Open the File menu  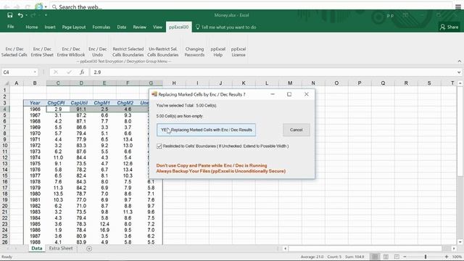(11, 27)
